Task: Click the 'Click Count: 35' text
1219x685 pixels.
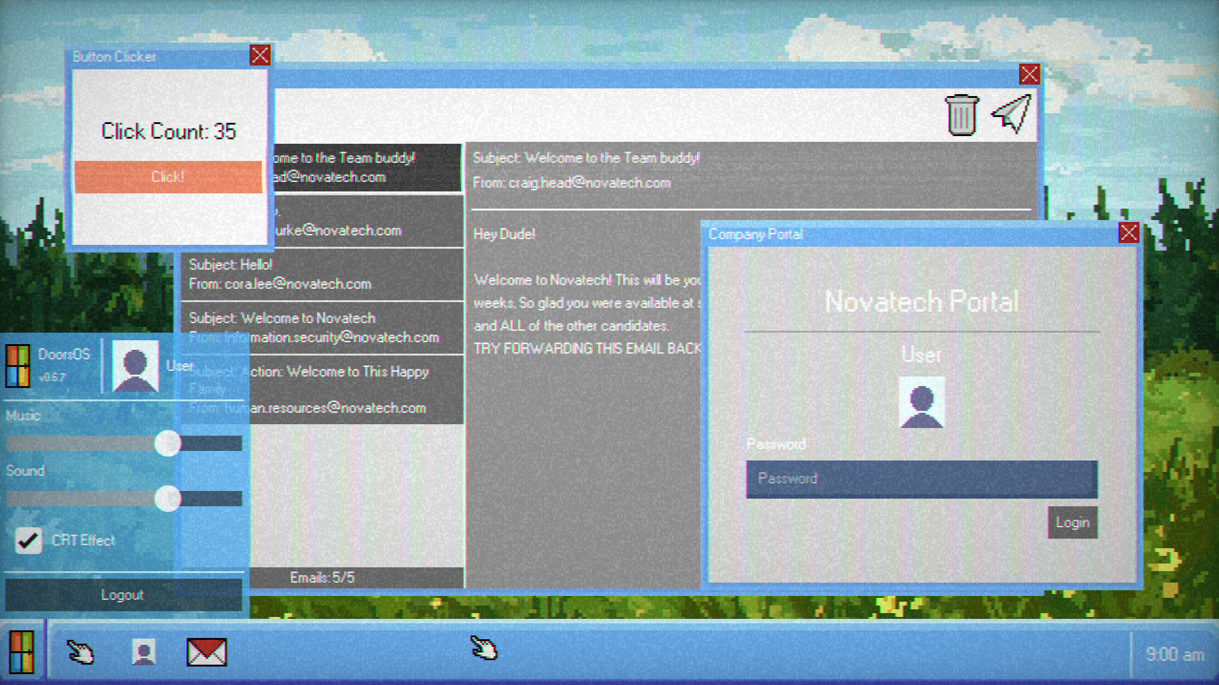Action: (x=169, y=131)
